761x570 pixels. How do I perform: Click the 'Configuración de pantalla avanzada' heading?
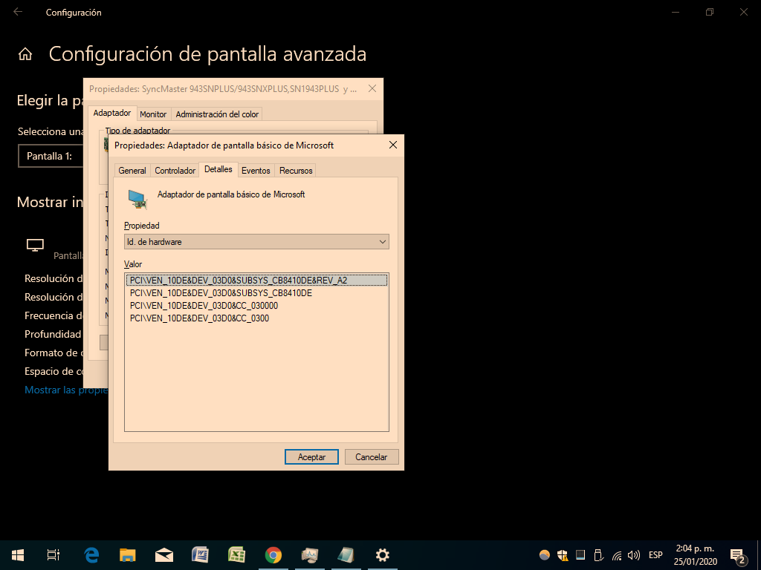(x=207, y=53)
